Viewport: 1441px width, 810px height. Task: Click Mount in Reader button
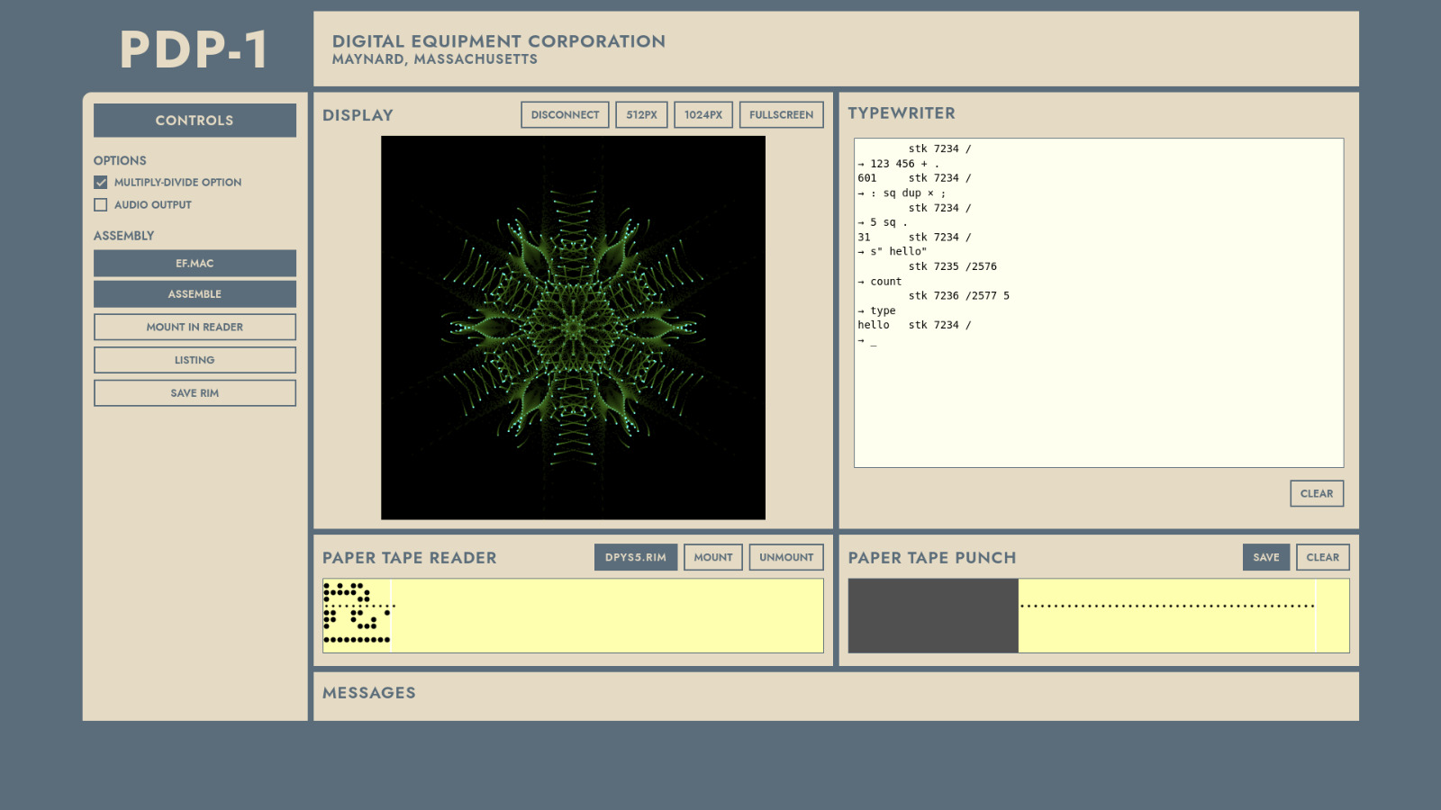195,328
